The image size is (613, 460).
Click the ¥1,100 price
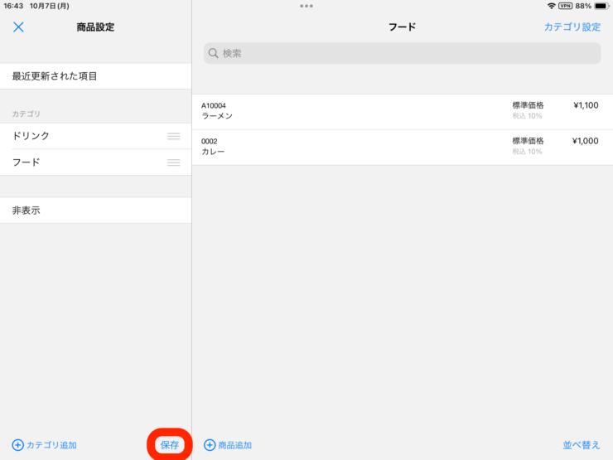click(586, 105)
